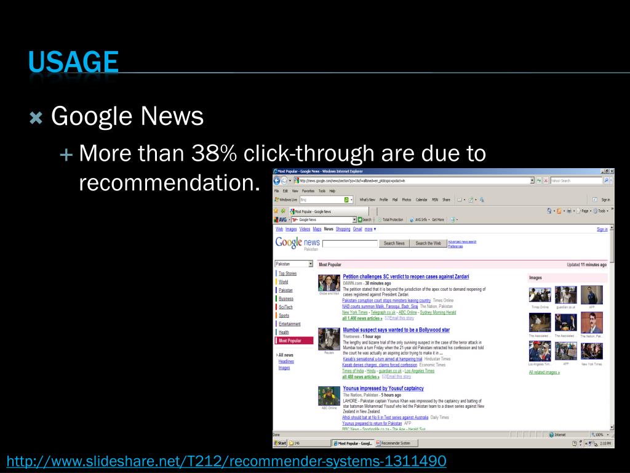630x473 pixels.
Task: Open the Help menu
Action: tap(332, 191)
